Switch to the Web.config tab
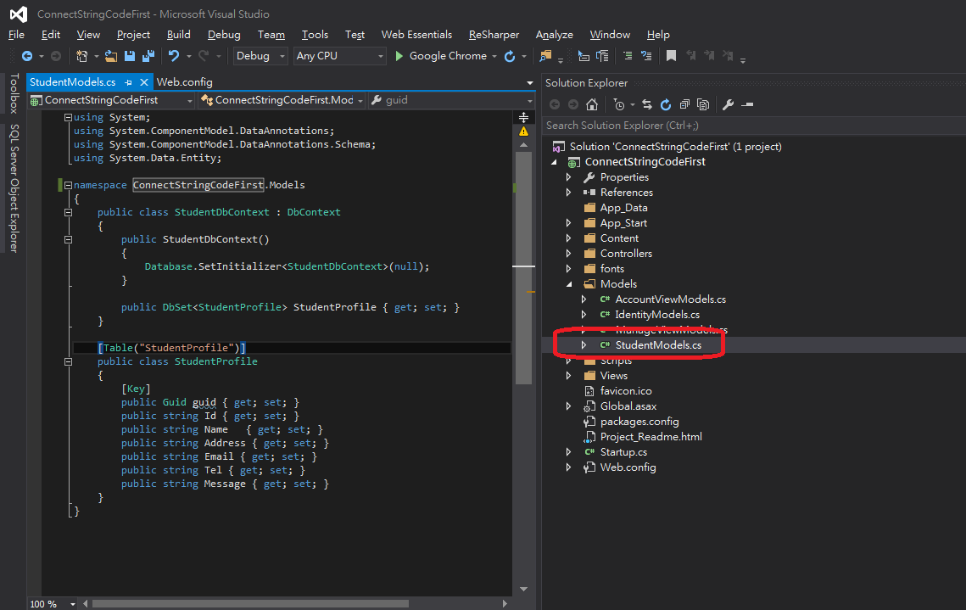This screenshot has width=966, height=610. pos(185,82)
